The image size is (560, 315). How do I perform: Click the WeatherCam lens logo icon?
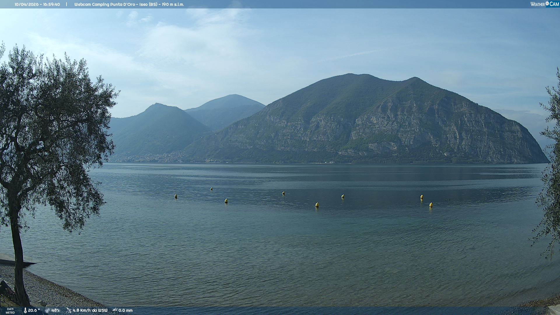click(x=547, y=3)
